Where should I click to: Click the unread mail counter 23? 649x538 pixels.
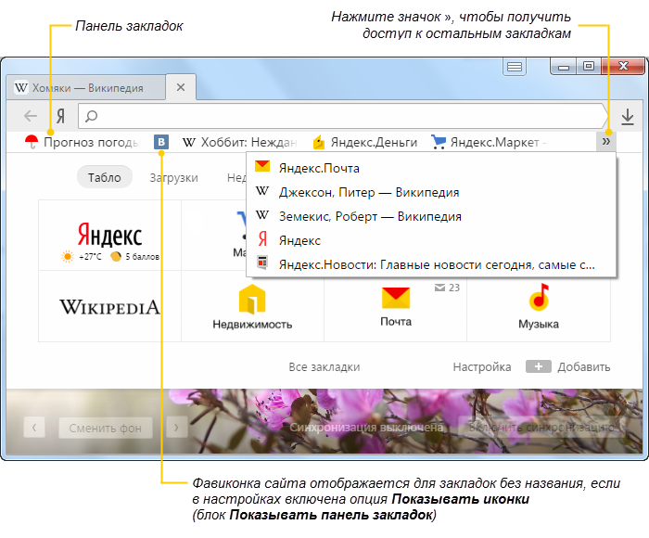point(448,288)
